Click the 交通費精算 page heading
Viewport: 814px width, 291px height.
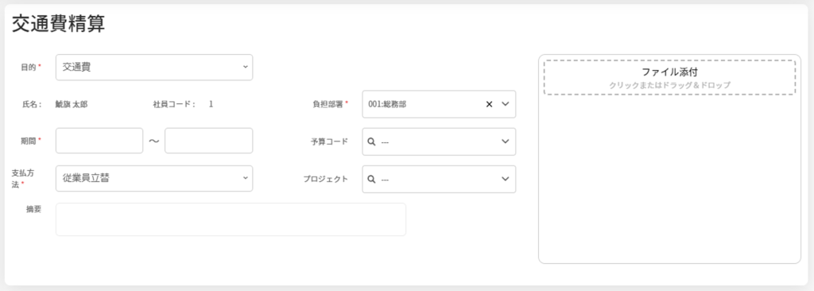tap(58, 24)
